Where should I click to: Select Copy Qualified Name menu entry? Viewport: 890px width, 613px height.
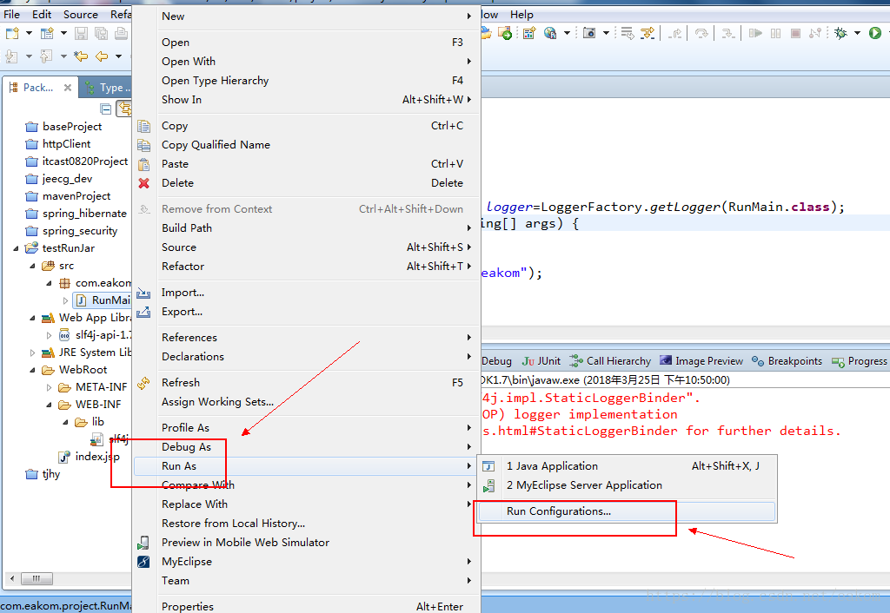click(306, 145)
